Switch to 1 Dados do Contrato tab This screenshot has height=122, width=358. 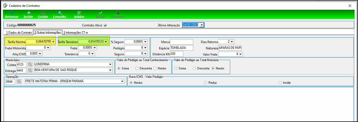click(x=19, y=33)
